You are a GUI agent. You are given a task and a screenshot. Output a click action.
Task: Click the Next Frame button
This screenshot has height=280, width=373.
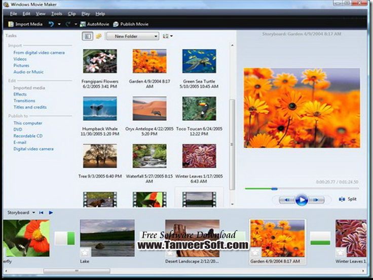tap(316, 200)
